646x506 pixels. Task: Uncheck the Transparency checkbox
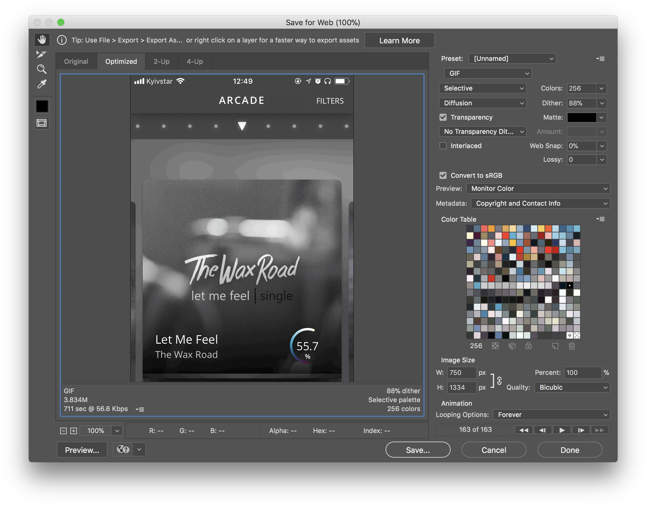pos(443,117)
